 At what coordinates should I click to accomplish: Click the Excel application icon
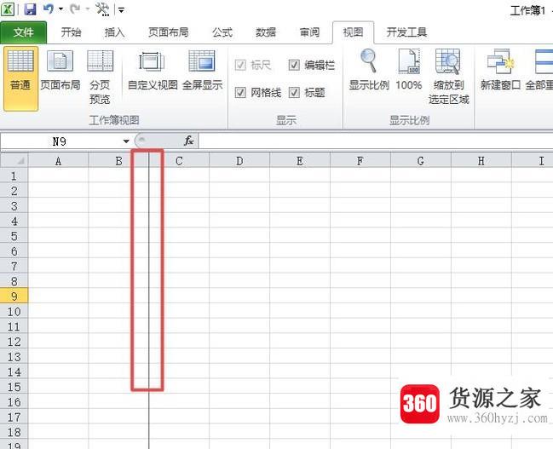point(8,9)
